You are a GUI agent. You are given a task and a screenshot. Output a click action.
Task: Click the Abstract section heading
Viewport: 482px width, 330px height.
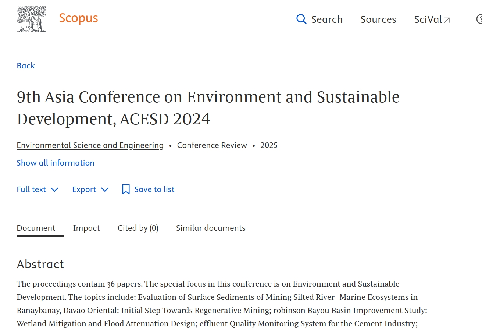[x=40, y=264]
